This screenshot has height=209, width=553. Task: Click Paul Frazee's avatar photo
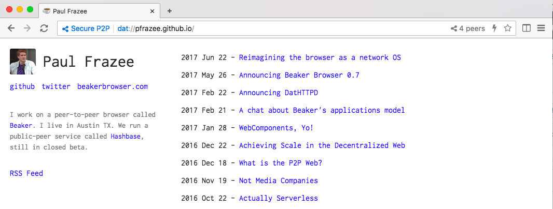[22, 62]
